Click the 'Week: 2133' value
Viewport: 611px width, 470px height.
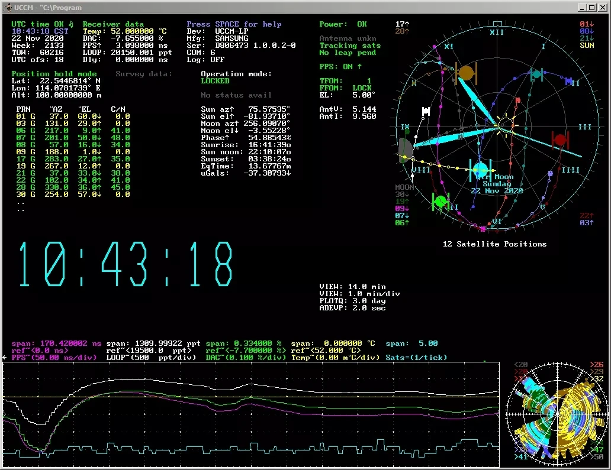(37, 45)
